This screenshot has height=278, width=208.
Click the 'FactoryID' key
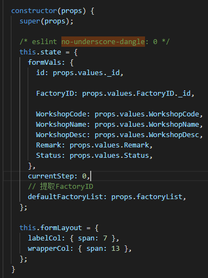[55, 94]
